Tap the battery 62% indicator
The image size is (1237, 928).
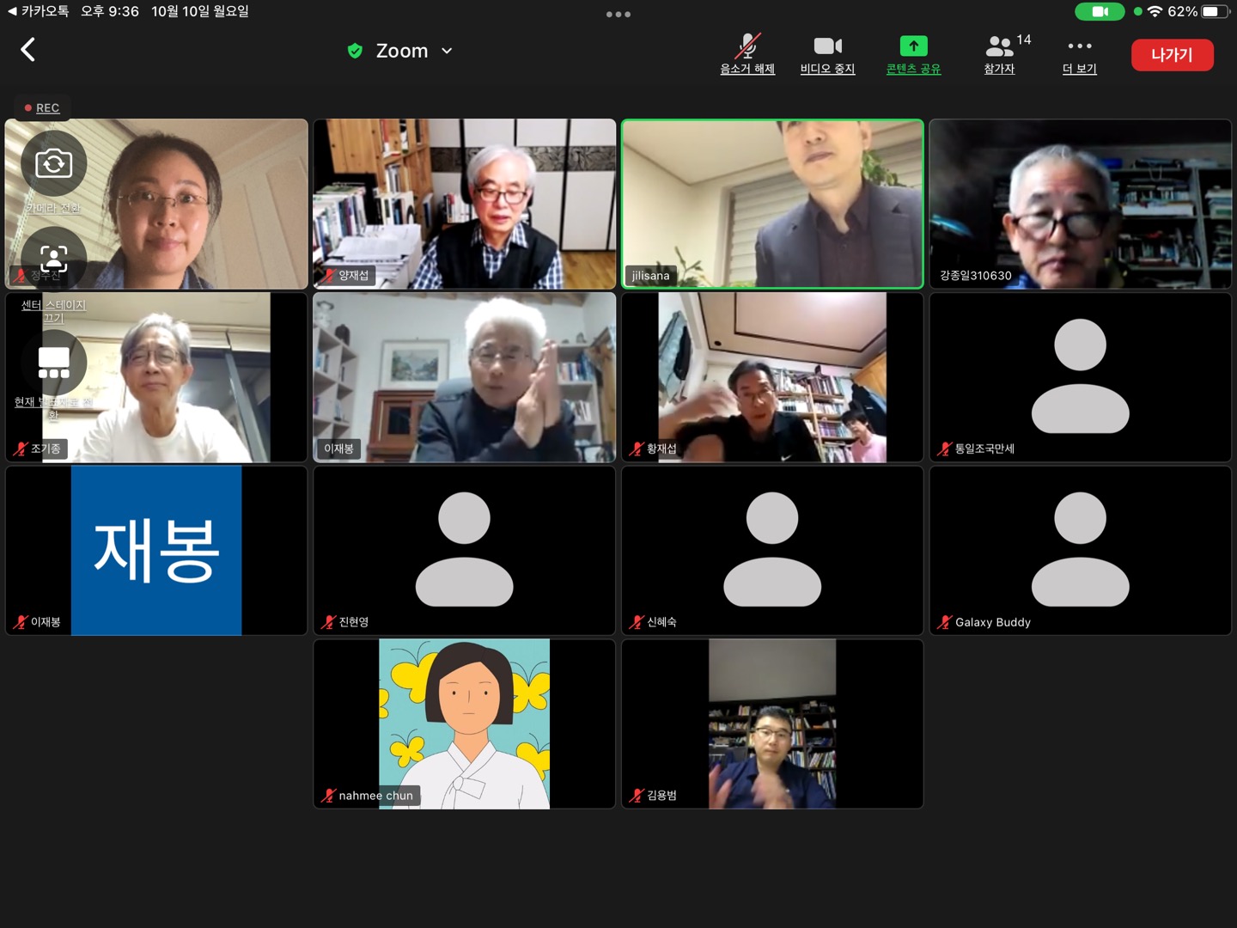[1198, 11]
